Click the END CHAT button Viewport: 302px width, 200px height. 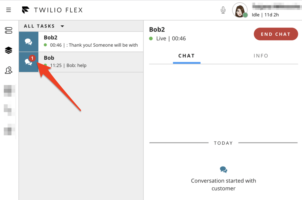click(275, 34)
